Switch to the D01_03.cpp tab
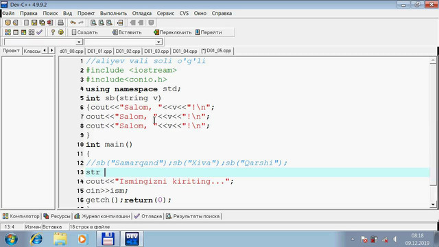439x247 pixels. click(156, 51)
